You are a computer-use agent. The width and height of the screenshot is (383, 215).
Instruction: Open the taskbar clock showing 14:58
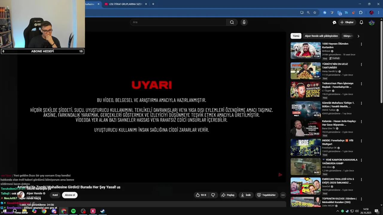tap(366, 211)
